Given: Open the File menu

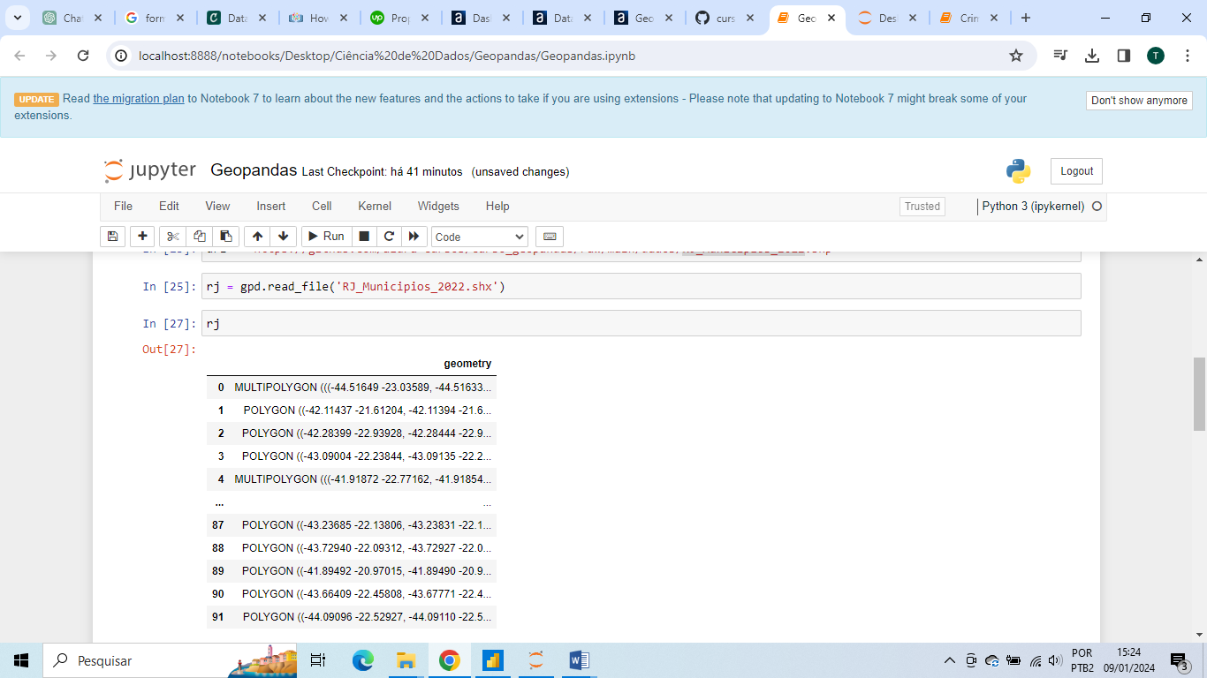Looking at the screenshot, I should click(123, 206).
